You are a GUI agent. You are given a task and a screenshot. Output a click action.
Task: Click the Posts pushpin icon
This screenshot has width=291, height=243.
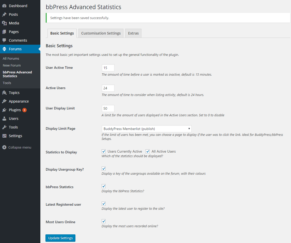4,14
